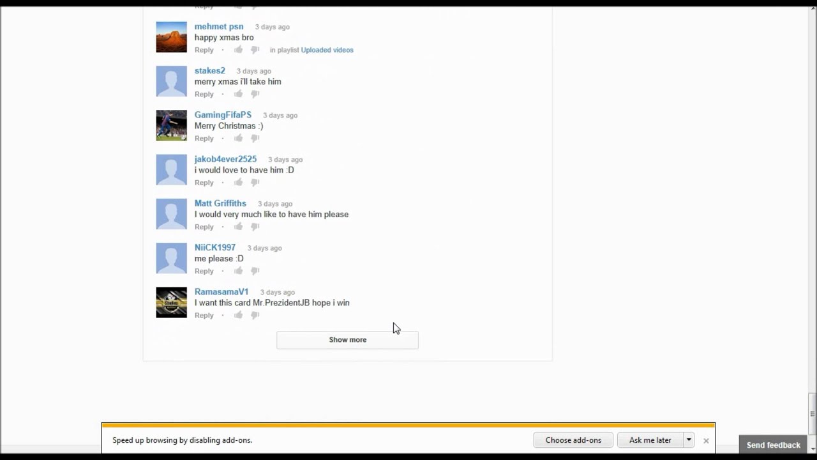Open RamasamaV1's avatar image

pyautogui.click(x=172, y=302)
